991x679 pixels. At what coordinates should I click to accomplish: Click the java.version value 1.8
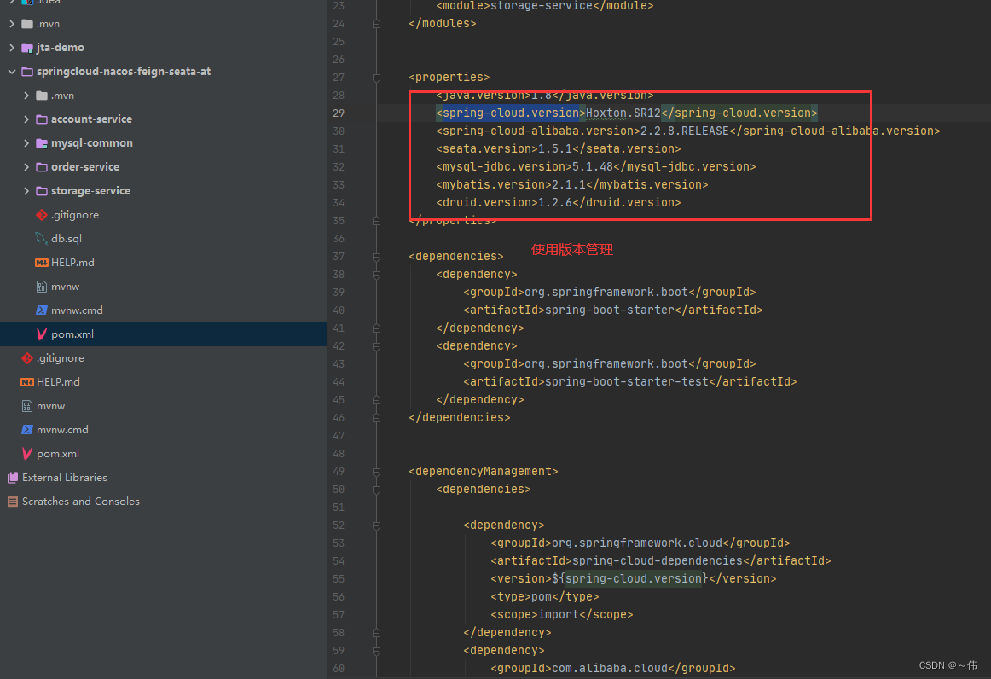tap(541, 96)
